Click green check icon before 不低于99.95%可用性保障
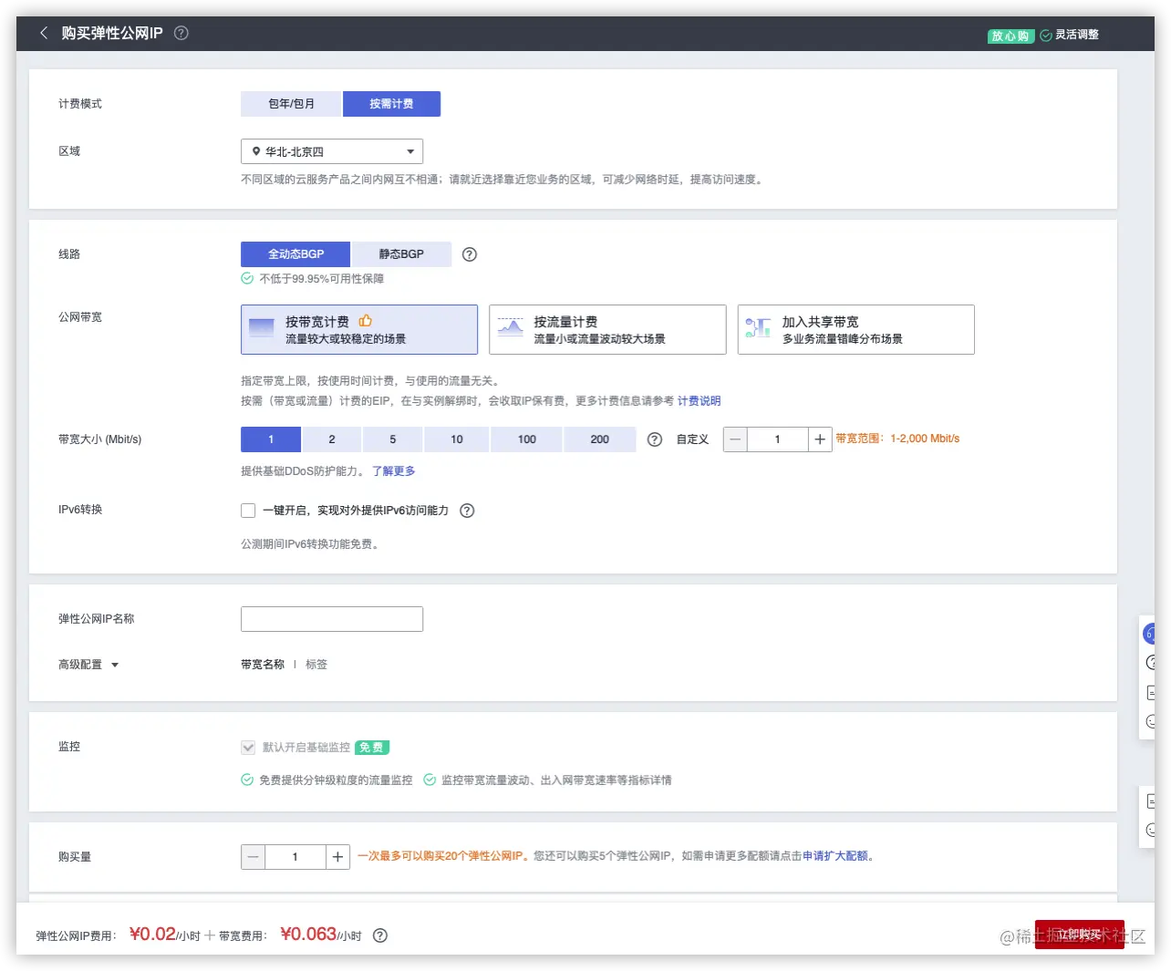The width and height of the screenshot is (1171, 971). tap(247, 279)
